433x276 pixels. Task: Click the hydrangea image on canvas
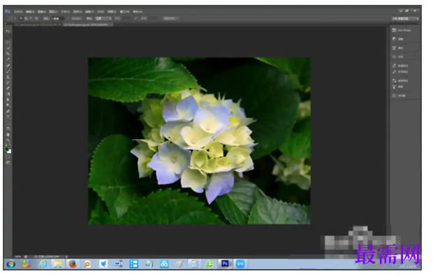pyautogui.click(x=199, y=141)
